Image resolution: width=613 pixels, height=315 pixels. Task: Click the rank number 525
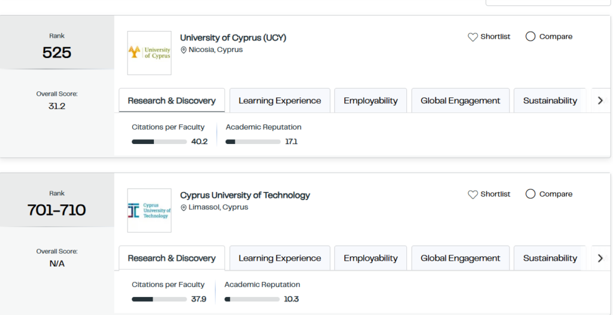[x=57, y=53]
